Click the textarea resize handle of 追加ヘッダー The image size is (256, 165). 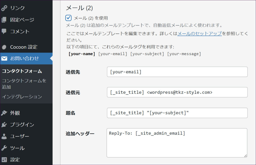[245, 156]
